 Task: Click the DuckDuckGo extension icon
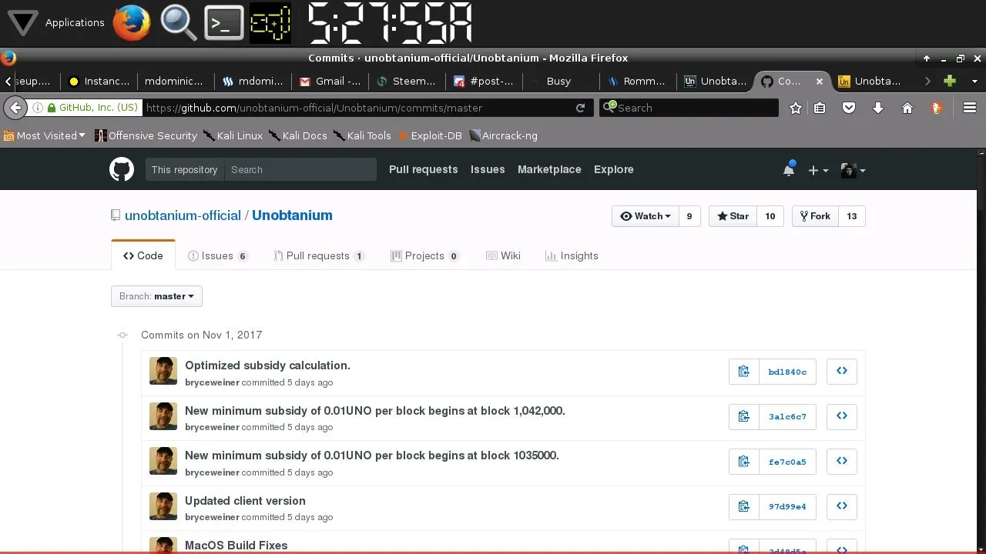937,108
